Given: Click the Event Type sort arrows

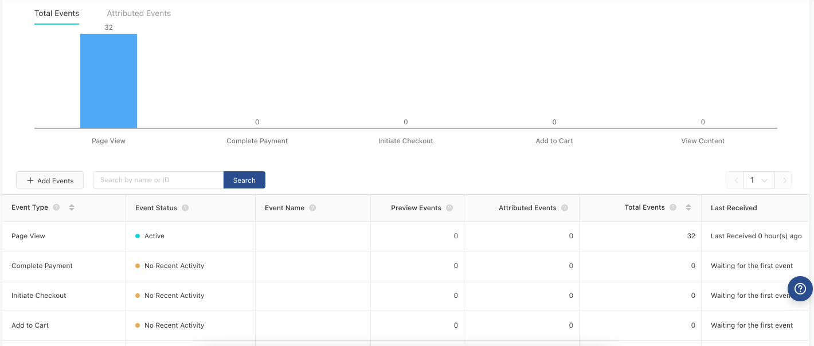Looking at the screenshot, I should (x=72, y=207).
